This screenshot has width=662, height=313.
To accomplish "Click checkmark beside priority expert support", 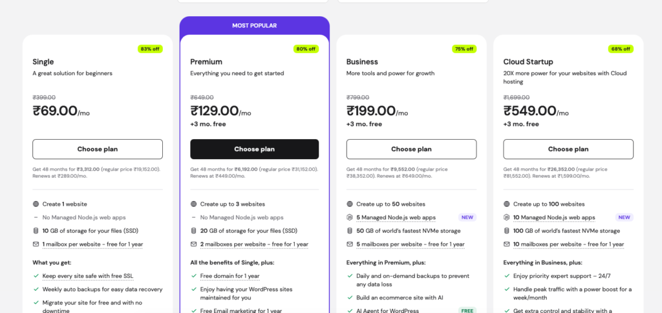I will coord(507,275).
